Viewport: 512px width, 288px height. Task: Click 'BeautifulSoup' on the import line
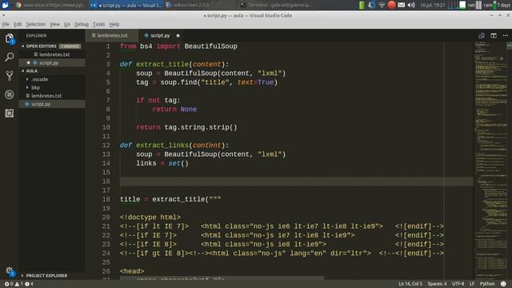coord(210,46)
